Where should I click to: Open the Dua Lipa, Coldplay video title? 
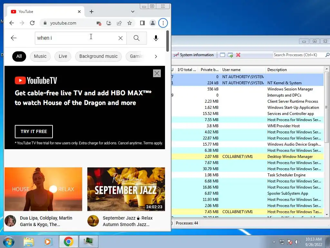[x=46, y=221]
